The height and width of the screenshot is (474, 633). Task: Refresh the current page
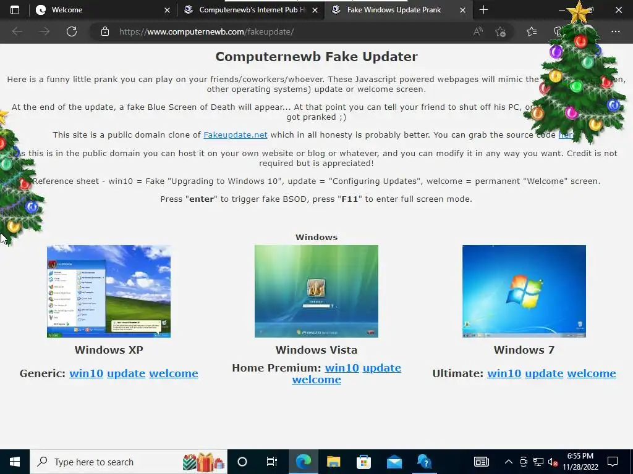tap(72, 31)
